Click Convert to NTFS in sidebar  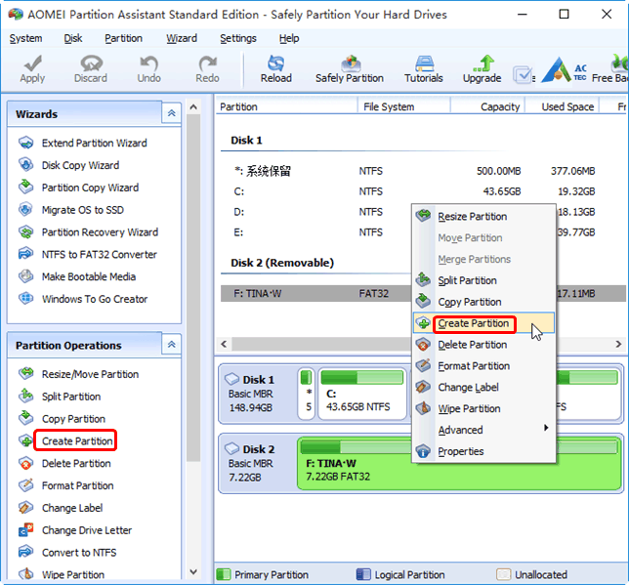[67, 553]
